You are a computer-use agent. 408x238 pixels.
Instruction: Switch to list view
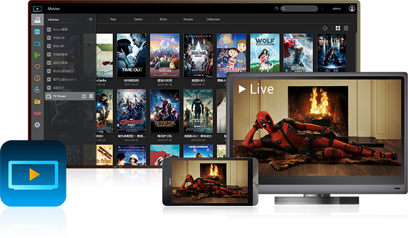(346, 28)
